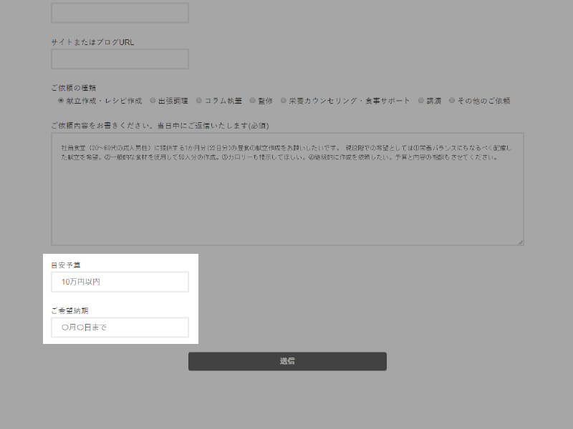
Task: Choose その他のご依頼 radio option
Action: click(452, 100)
